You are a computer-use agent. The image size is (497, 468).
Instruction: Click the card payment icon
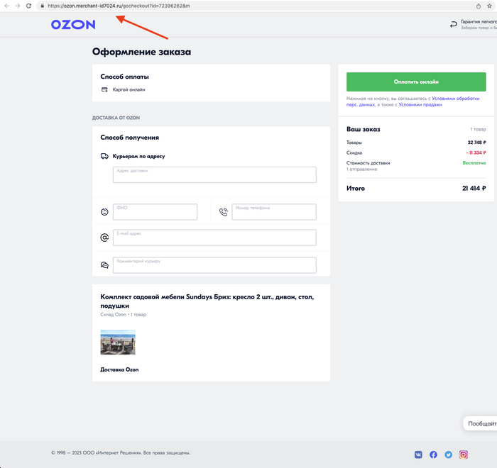coord(104,89)
